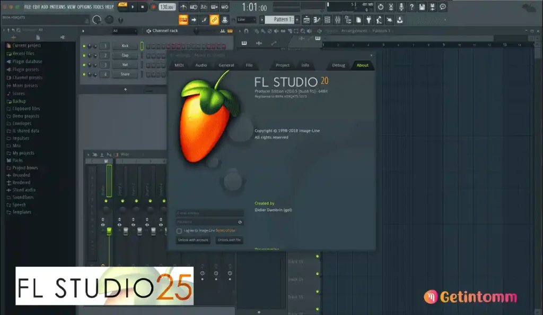The height and width of the screenshot is (315, 543).
Task: Click the Record transport button
Action: point(153,6)
